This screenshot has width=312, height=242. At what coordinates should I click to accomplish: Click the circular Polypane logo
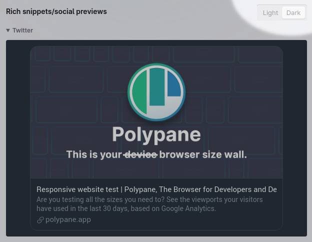(x=156, y=92)
